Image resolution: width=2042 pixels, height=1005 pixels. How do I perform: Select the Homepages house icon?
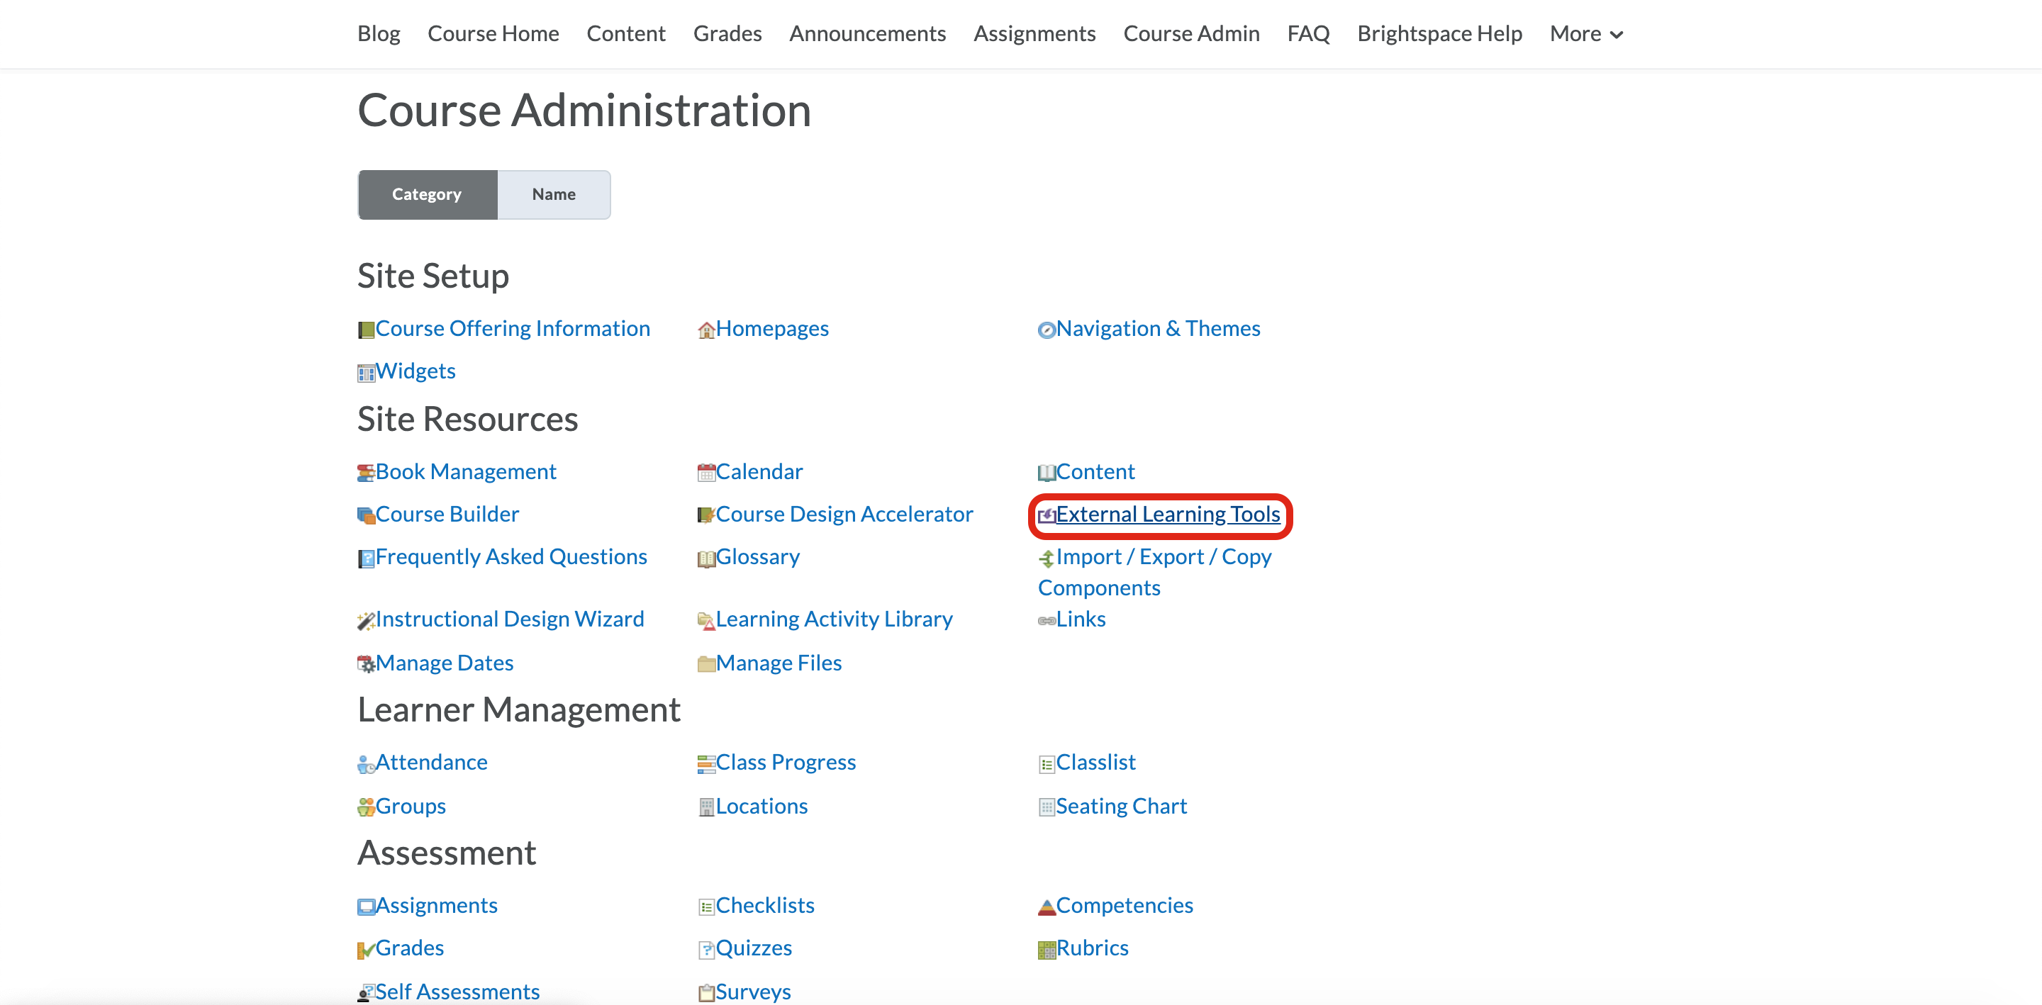pos(705,329)
